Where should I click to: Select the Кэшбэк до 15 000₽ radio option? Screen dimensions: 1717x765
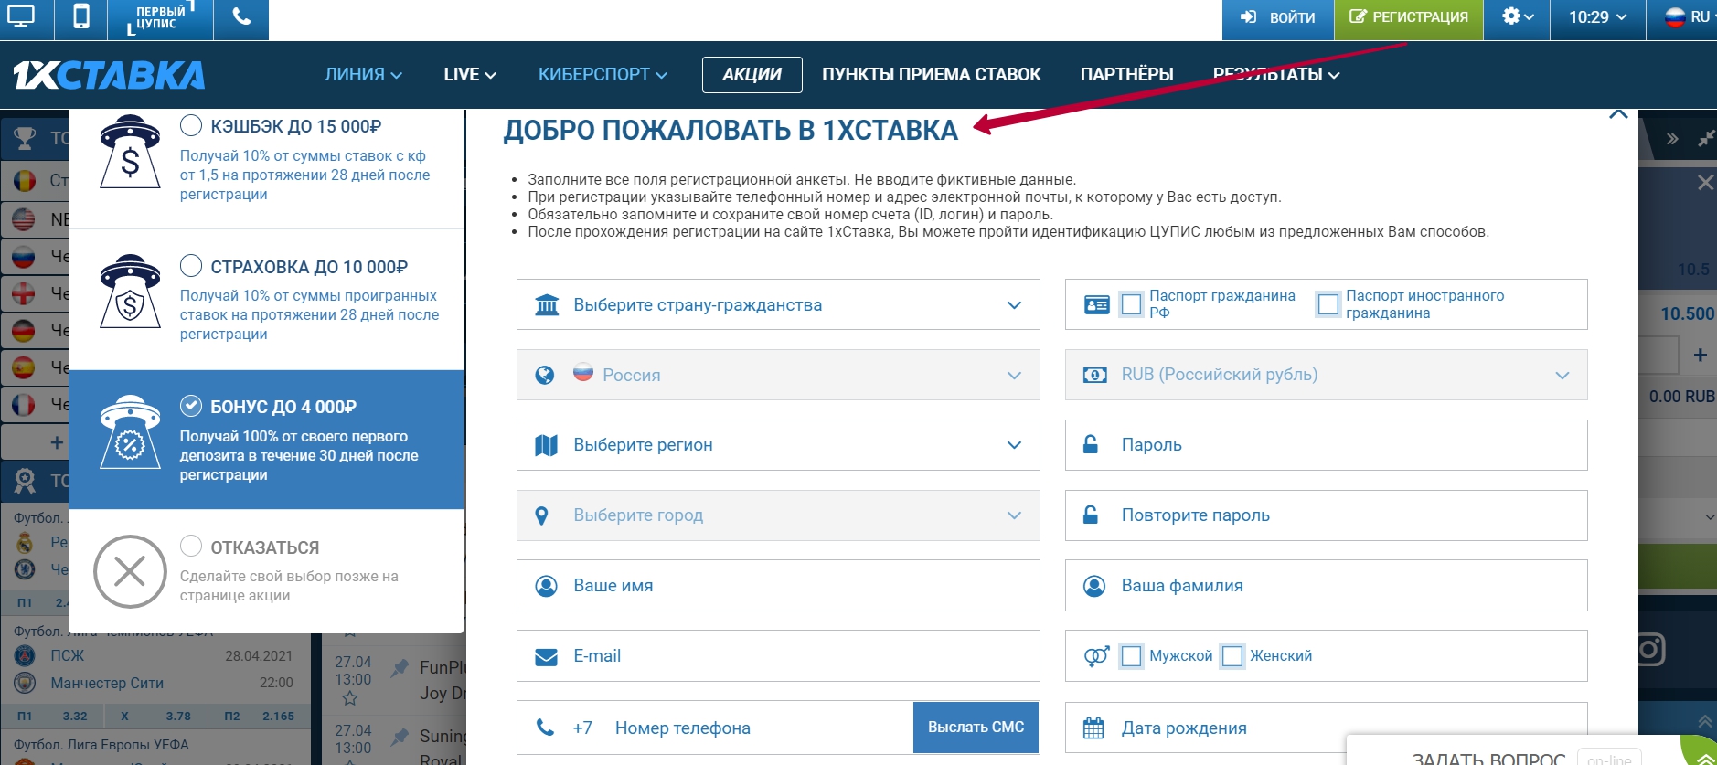(191, 125)
